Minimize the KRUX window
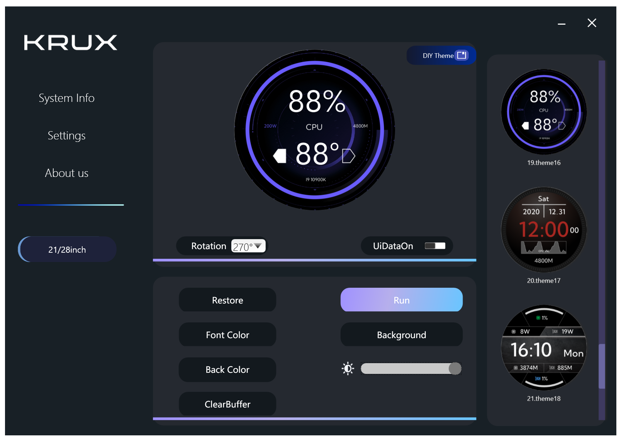Viewport: 621px width, 440px height. (561, 24)
